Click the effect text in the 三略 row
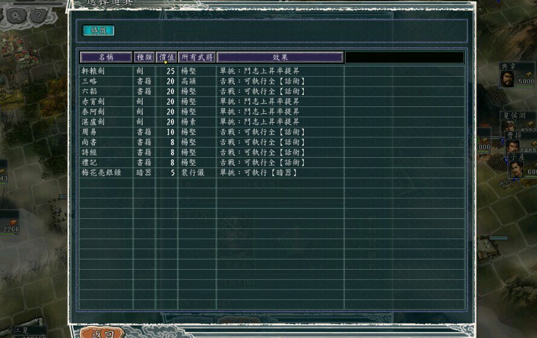The width and height of the screenshot is (537, 338). [262, 81]
